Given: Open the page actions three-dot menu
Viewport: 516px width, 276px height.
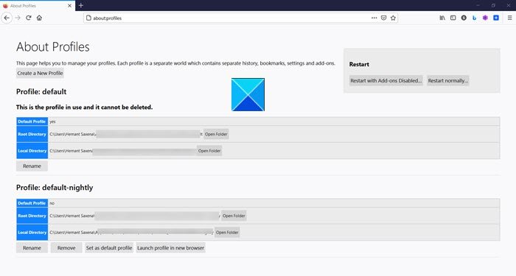Looking at the screenshot, I should 374,18.
